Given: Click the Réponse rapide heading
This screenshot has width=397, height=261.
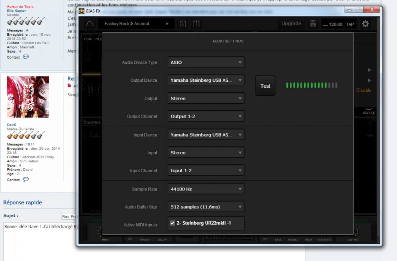Looking at the screenshot, I should pyautogui.click(x=22, y=202).
